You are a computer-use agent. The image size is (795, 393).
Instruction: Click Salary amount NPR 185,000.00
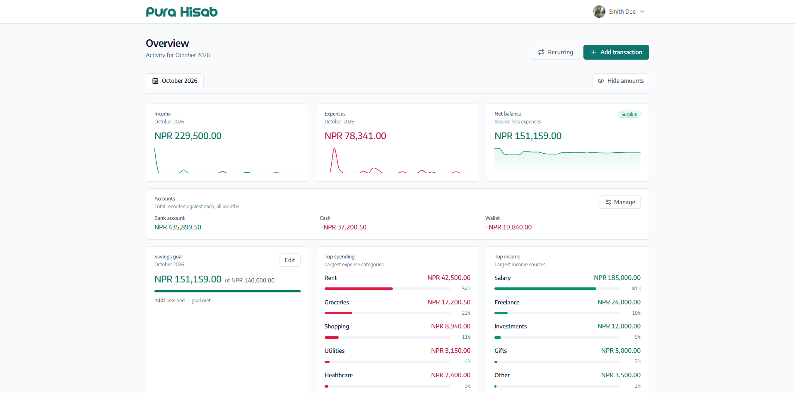(x=617, y=278)
